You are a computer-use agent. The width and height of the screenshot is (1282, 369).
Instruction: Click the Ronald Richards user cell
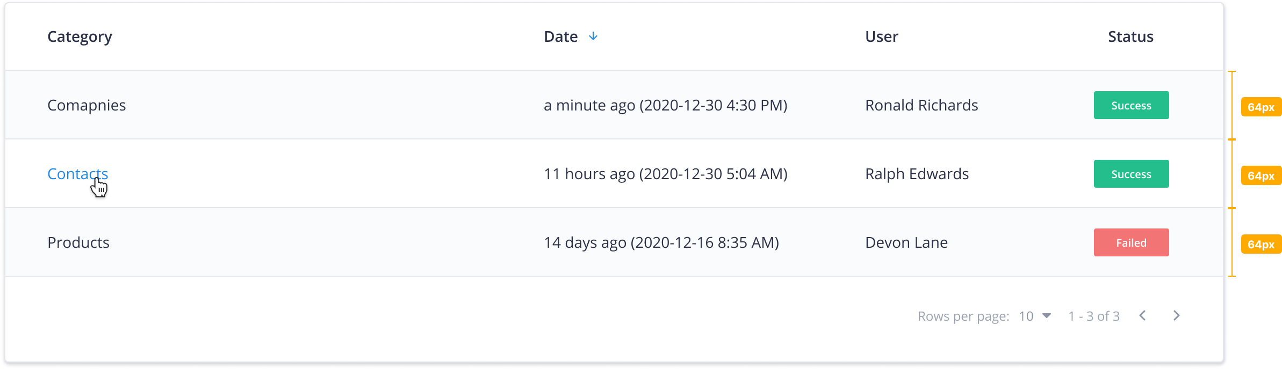pyautogui.click(x=921, y=105)
